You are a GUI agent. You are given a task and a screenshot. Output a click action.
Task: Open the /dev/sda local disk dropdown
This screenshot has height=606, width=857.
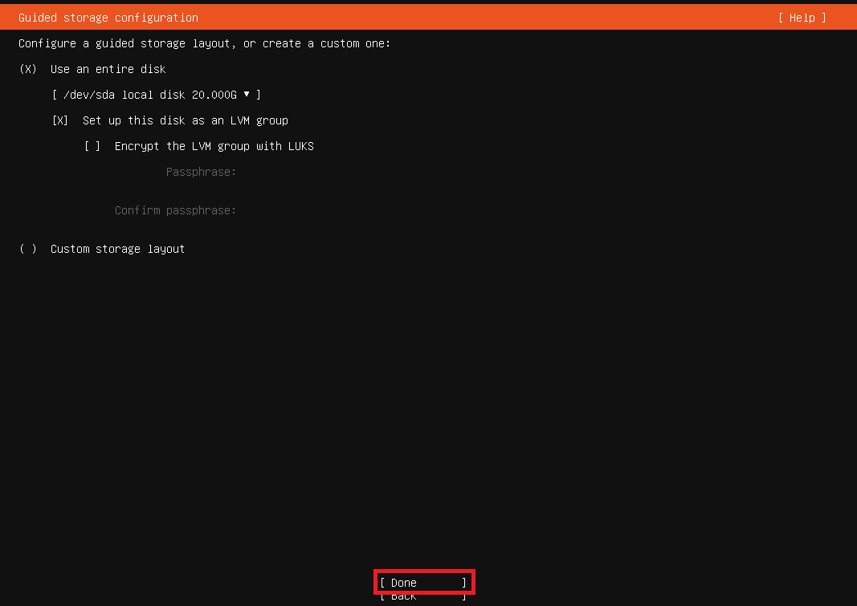(157, 95)
